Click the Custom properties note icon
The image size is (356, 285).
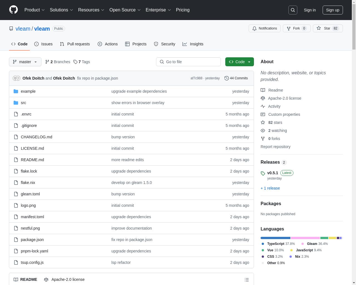263,114
